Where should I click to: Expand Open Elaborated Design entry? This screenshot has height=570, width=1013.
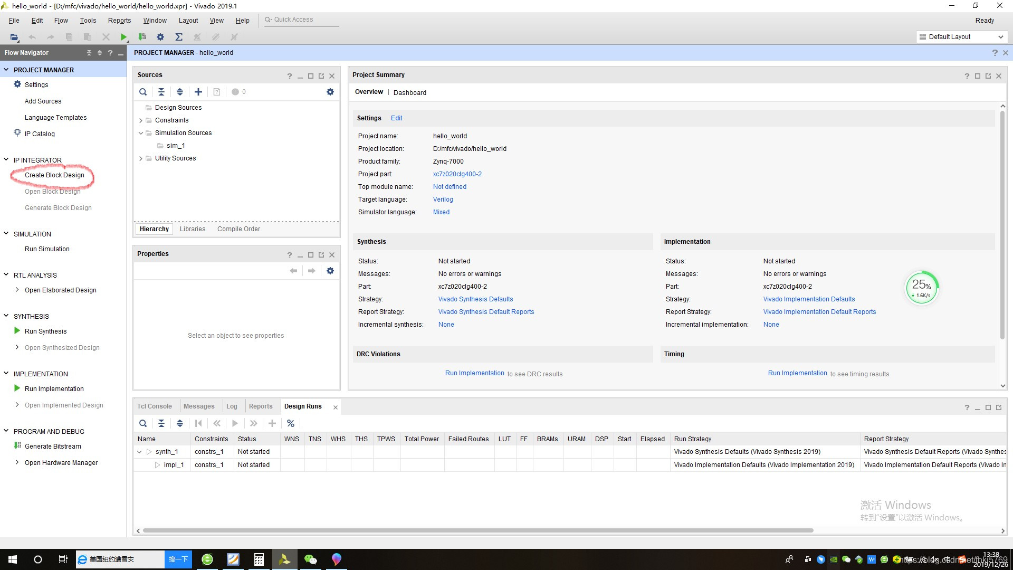pos(17,290)
